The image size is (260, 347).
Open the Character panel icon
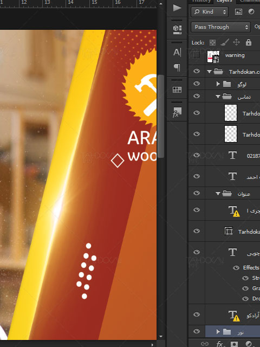(177, 52)
